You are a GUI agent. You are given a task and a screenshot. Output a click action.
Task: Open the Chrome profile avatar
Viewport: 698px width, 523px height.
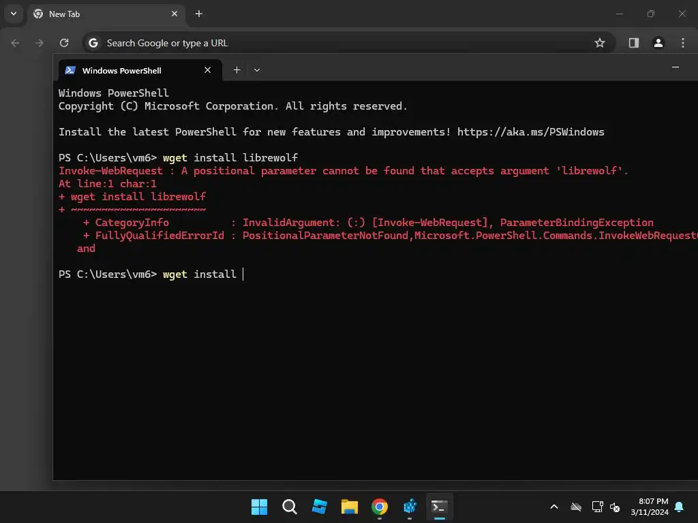658,43
